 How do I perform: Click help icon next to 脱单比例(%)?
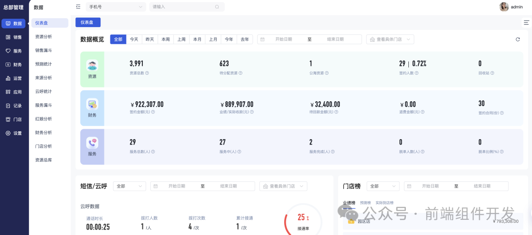(502, 152)
